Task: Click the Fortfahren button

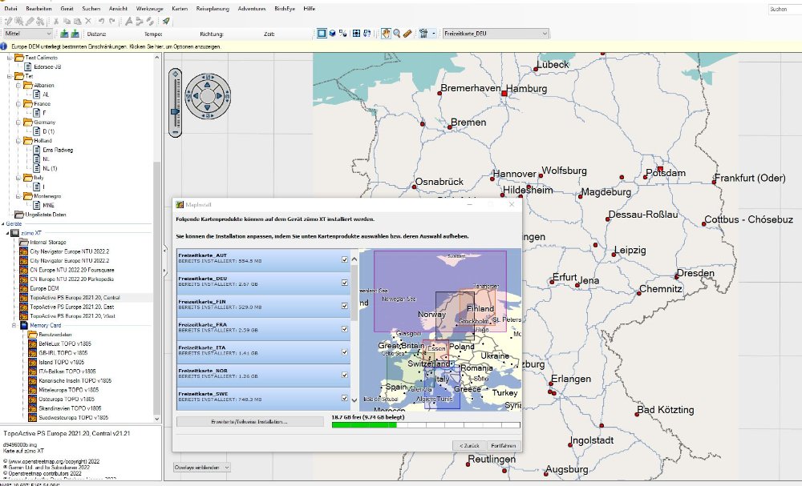Action: [x=503, y=445]
